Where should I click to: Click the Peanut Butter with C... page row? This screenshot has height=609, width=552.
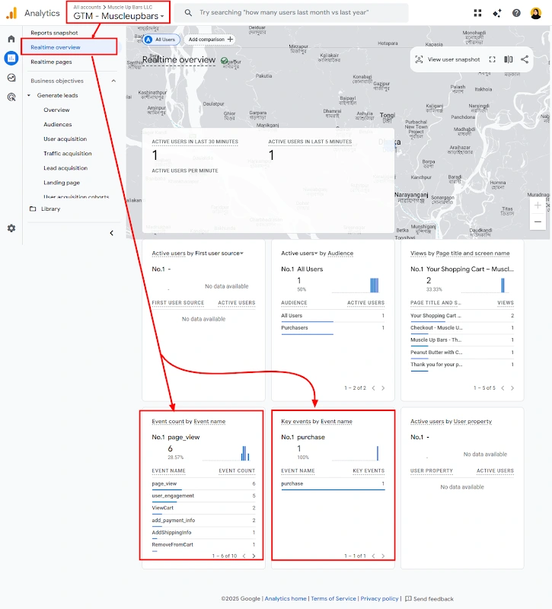pyautogui.click(x=462, y=352)
